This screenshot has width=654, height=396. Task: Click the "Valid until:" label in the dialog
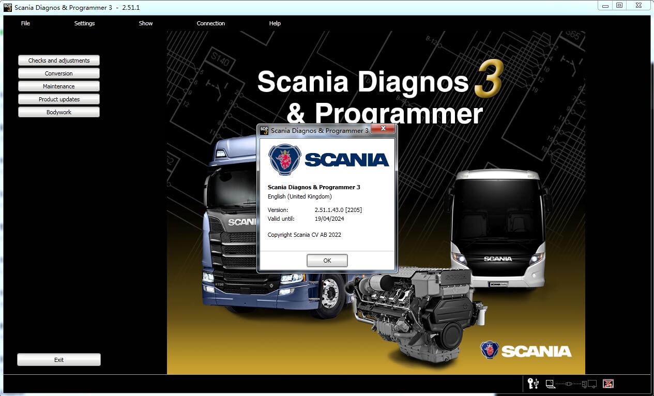click(x=281, y=219)
